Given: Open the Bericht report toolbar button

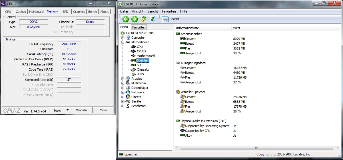Looking at the screenshot, I should 171,19.
